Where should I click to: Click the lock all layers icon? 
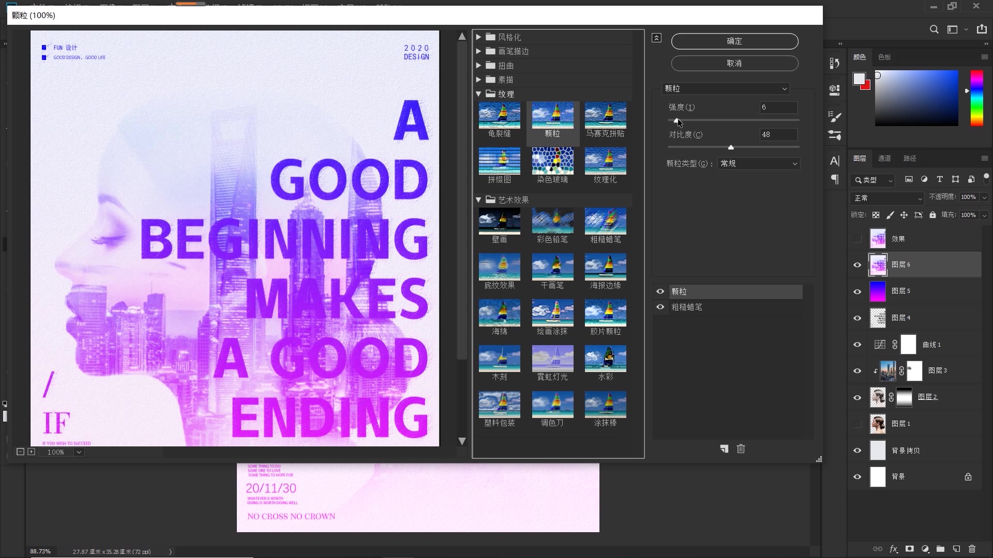pyautogui.click(x=932, y=215)
